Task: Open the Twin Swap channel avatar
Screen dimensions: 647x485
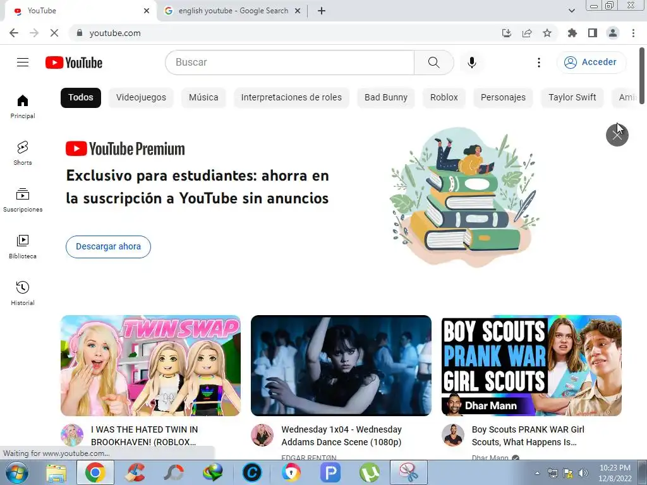Action: coord(72,435)
